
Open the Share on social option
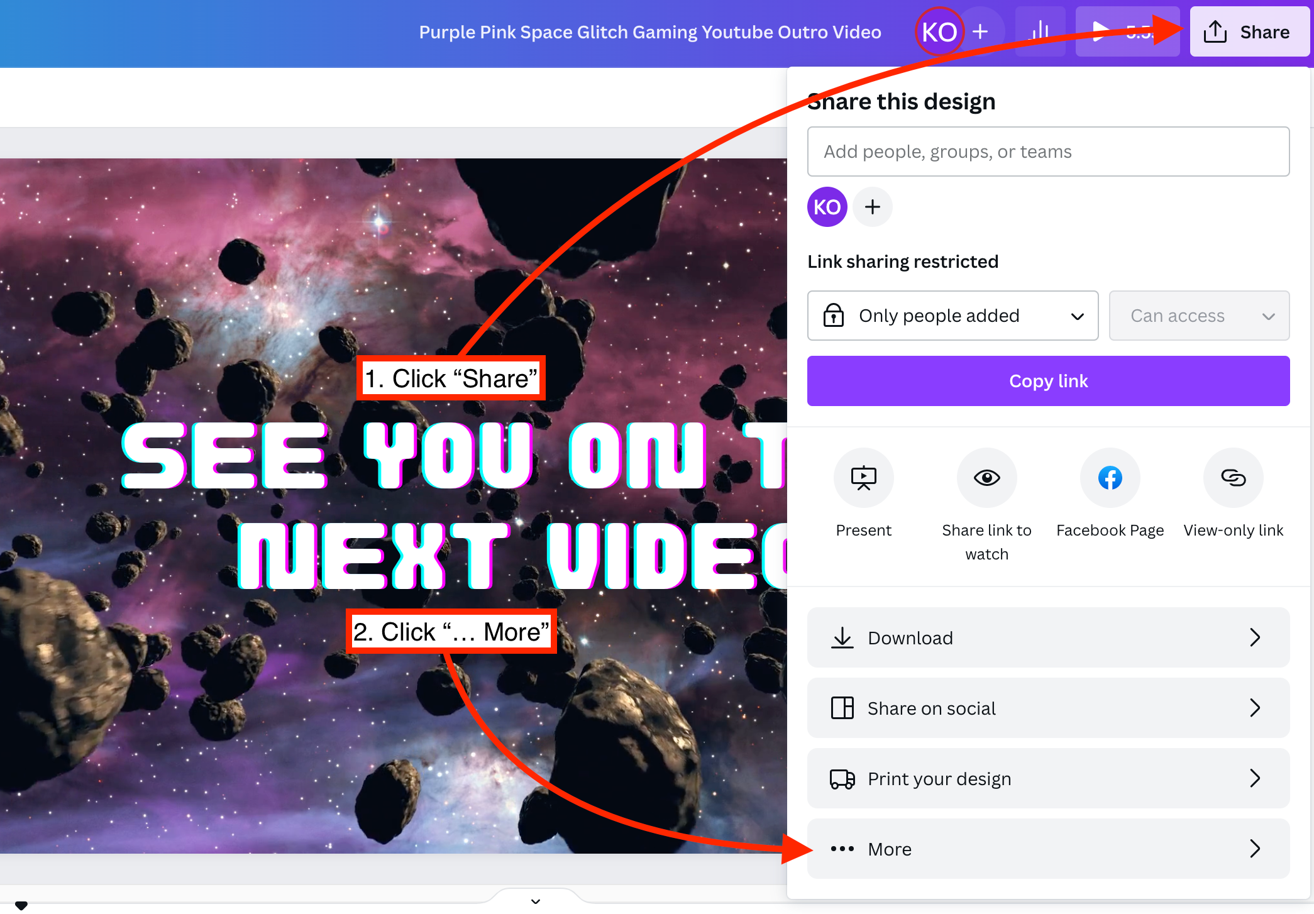pyautogui.click(x=1048, y=708)
